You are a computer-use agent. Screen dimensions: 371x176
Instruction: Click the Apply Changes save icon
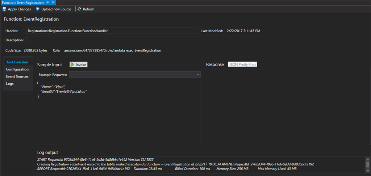4,9
